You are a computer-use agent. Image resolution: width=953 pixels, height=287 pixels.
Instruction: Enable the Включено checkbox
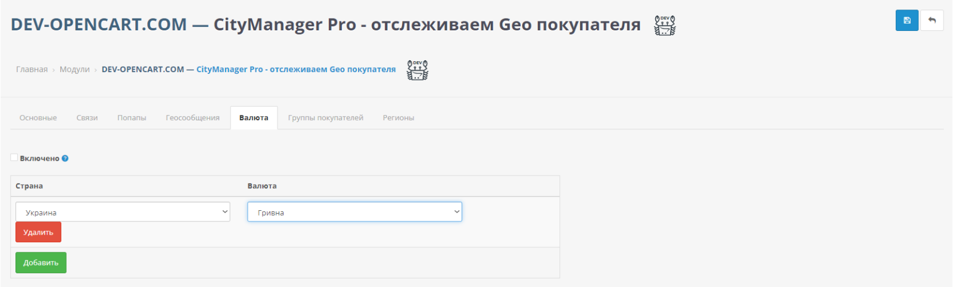14,158
